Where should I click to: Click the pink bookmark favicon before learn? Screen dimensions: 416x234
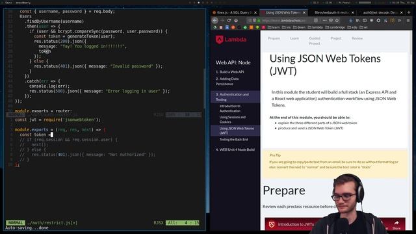263,27
